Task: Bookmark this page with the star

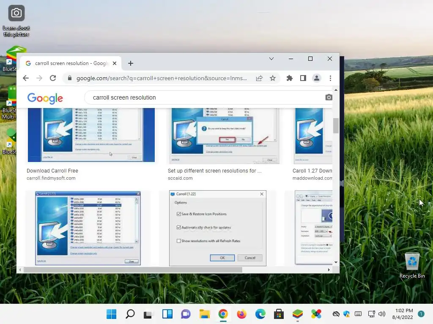Action: [273, 78]
